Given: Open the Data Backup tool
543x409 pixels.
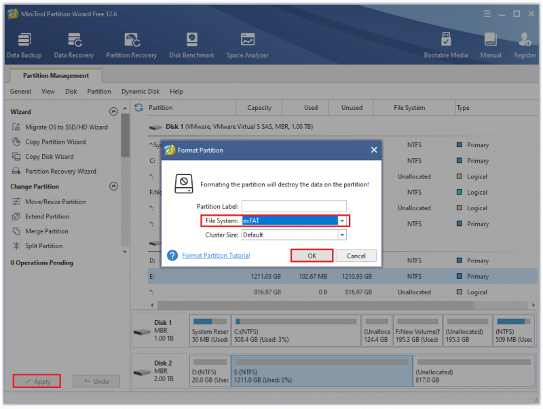Looking at the screenshot, I should (x=24, y=45).
